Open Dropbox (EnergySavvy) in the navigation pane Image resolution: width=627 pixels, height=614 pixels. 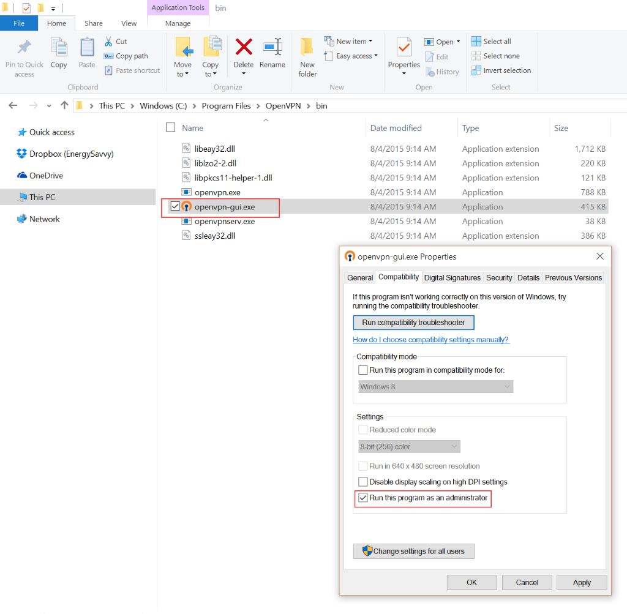65,154
